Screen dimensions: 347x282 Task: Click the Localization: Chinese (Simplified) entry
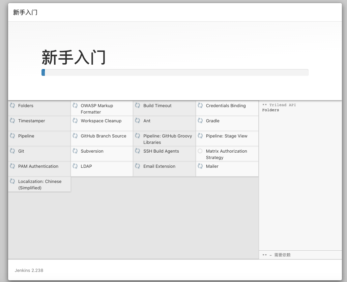[x=40, y=184]
